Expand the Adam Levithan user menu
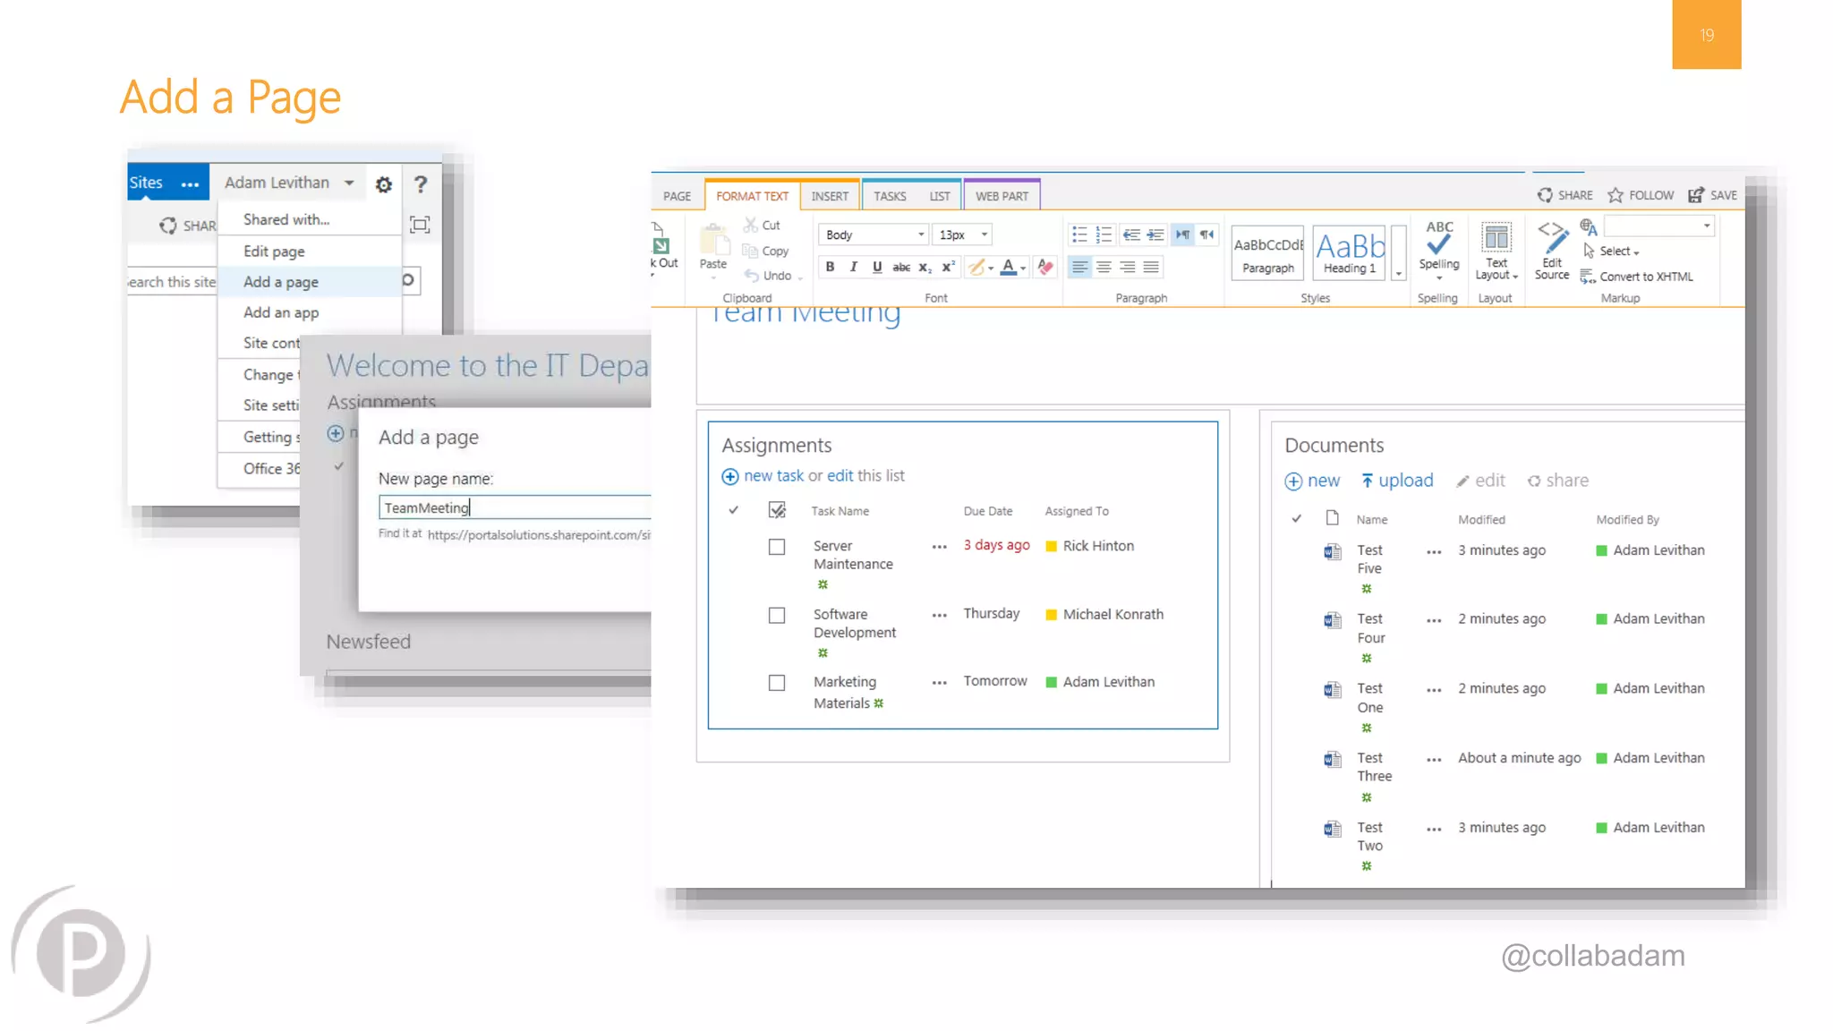 click(x=288, y=183)
